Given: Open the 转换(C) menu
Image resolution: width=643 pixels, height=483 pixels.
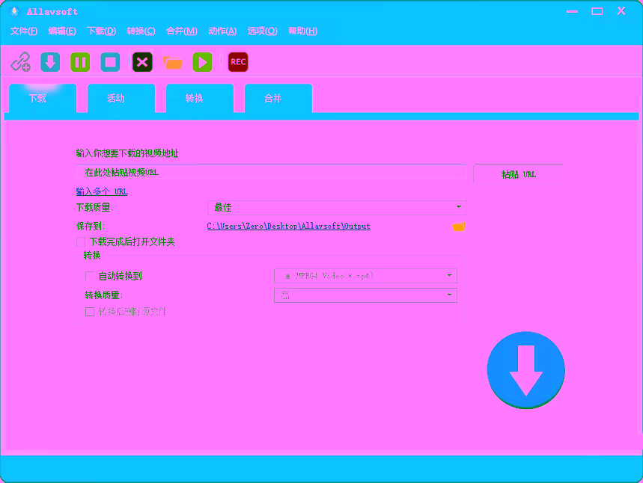Looking at the screenshot, I should point(141,31).
